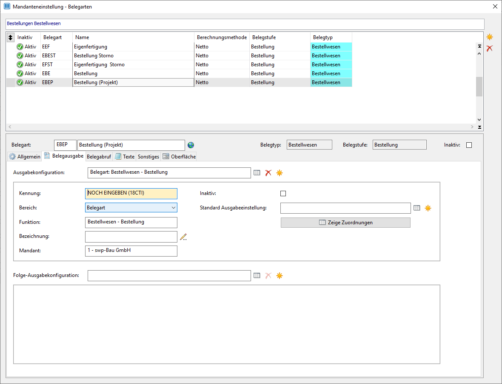Click the green Aktiv check icon of EBEP row
The image size is (502, 384).
[x=20, y=82]
